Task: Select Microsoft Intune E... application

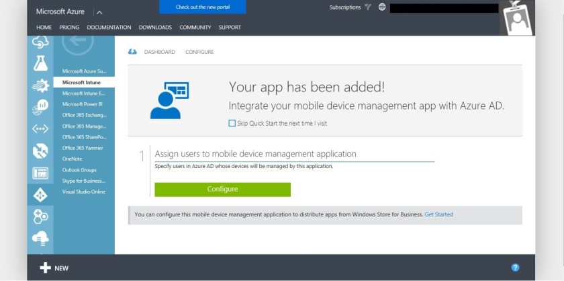Action: click(84, 93)
